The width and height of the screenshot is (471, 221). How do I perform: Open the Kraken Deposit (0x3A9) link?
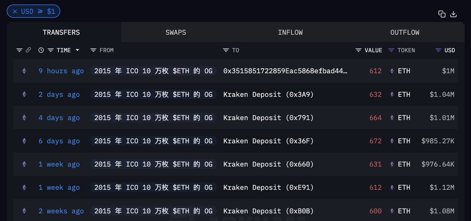pyautogui.click(x=268, y=95)
